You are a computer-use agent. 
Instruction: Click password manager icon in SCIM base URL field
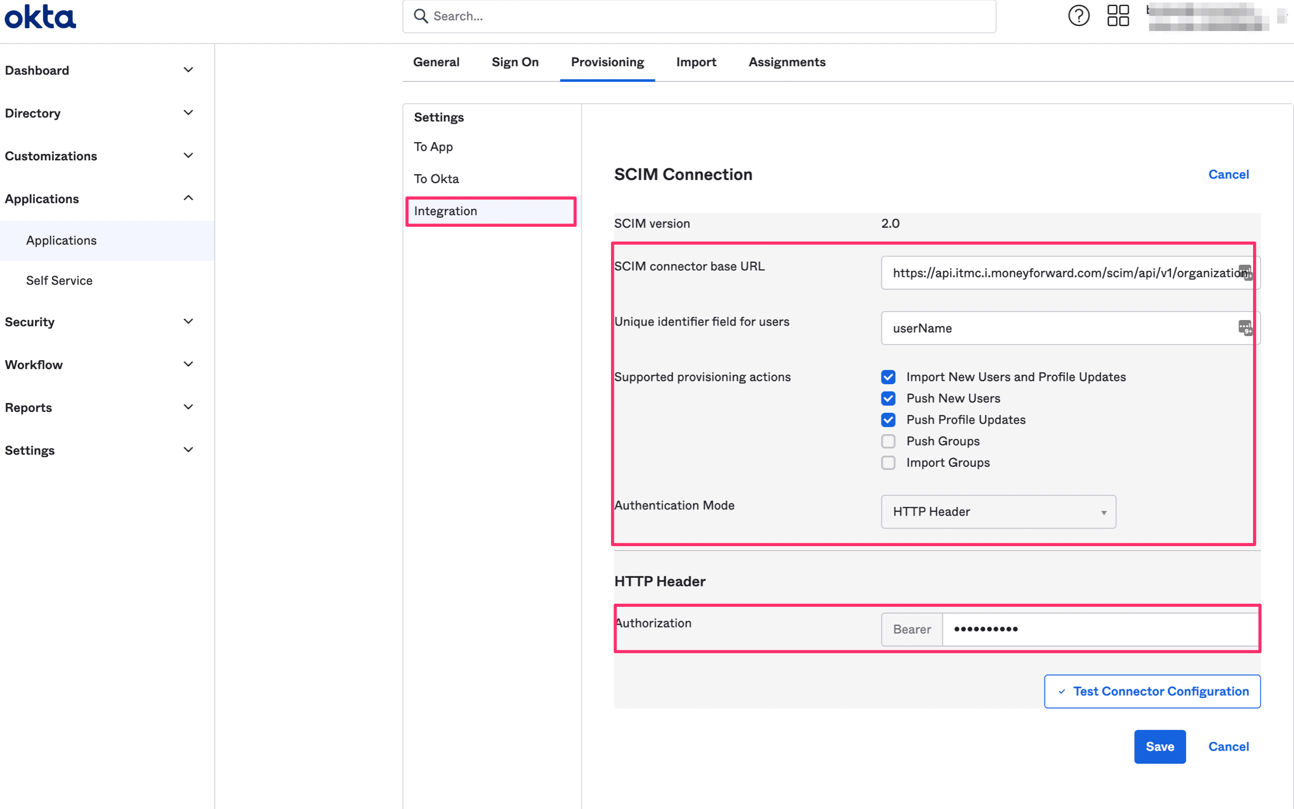[x=1245, y=272]
